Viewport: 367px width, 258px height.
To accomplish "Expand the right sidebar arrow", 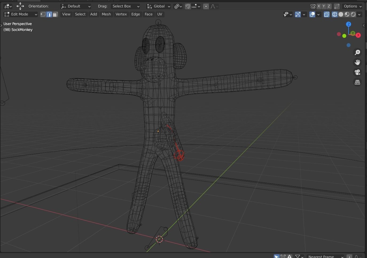I will click(x=364, y=25).
